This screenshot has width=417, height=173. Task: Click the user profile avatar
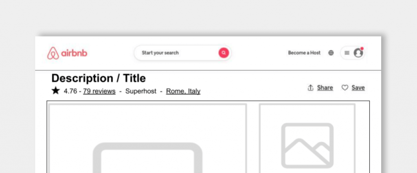pyautogui.click(x=358, y=53)
